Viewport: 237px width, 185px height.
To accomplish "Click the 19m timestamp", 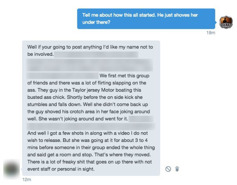I will tap(211, 33).
